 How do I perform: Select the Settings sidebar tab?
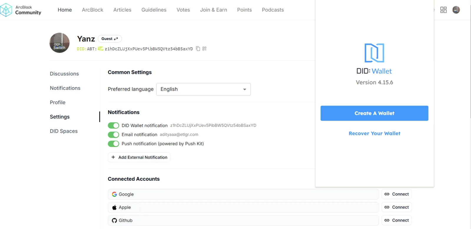click(x=60, y=117)
